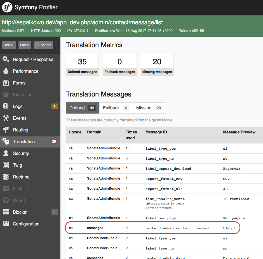The height and width of the screenshot is (259, 263).
Task: Click the Search button
Action: tap(43, 45)
